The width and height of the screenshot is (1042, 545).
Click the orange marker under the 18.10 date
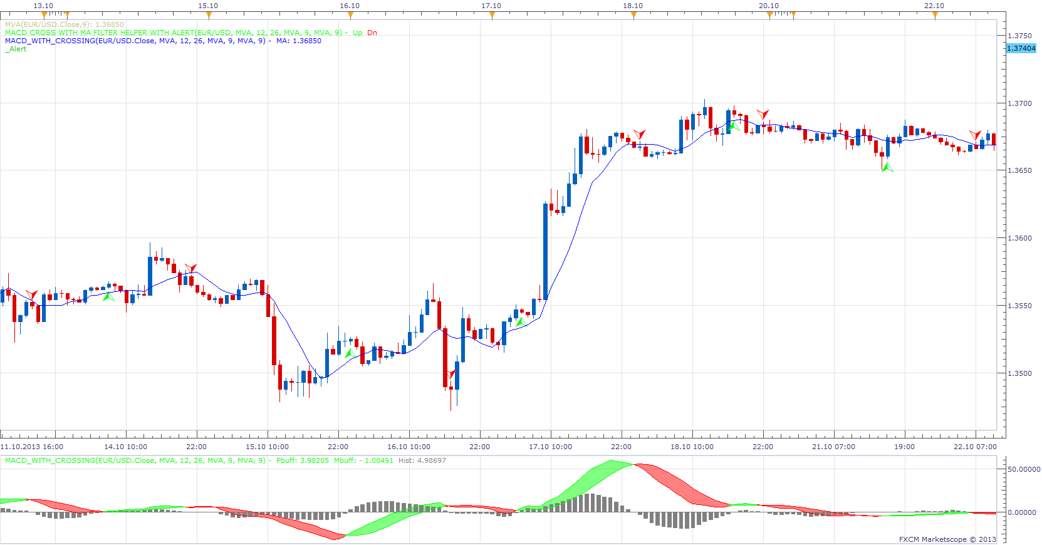pos(633,15)
